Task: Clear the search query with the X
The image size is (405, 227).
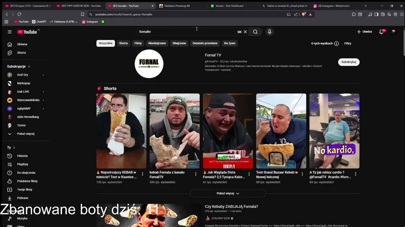Action: (245, 32)
